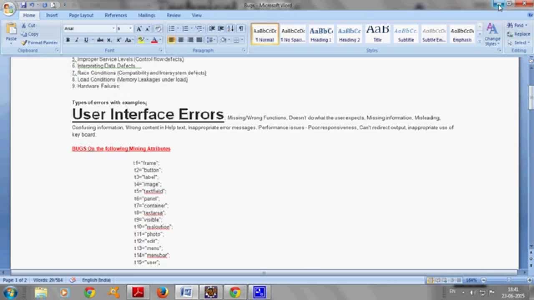This screenshot has height=300, width=534.
Task: Apply strikethrough formatting
Action: pyautogui.click(x=100, y=40)
